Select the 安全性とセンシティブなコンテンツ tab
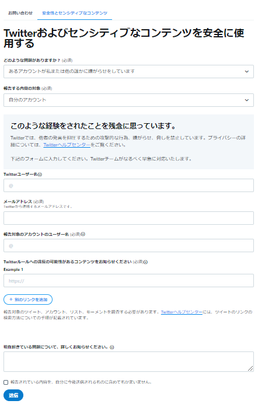Screen dimensions: 265x411 coord(75,13)
